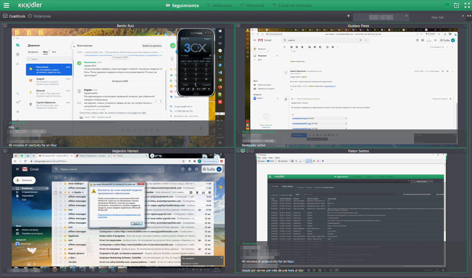This screenshot has width=472, height=278.
Task: Open Кирилл Hangouts status dropdown
Action: click(264, 98)
